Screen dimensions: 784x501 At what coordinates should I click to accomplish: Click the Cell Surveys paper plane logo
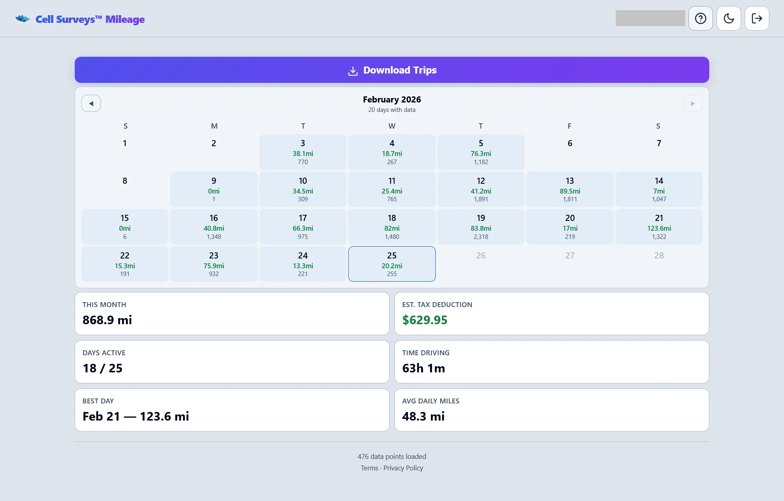(22, 18)
